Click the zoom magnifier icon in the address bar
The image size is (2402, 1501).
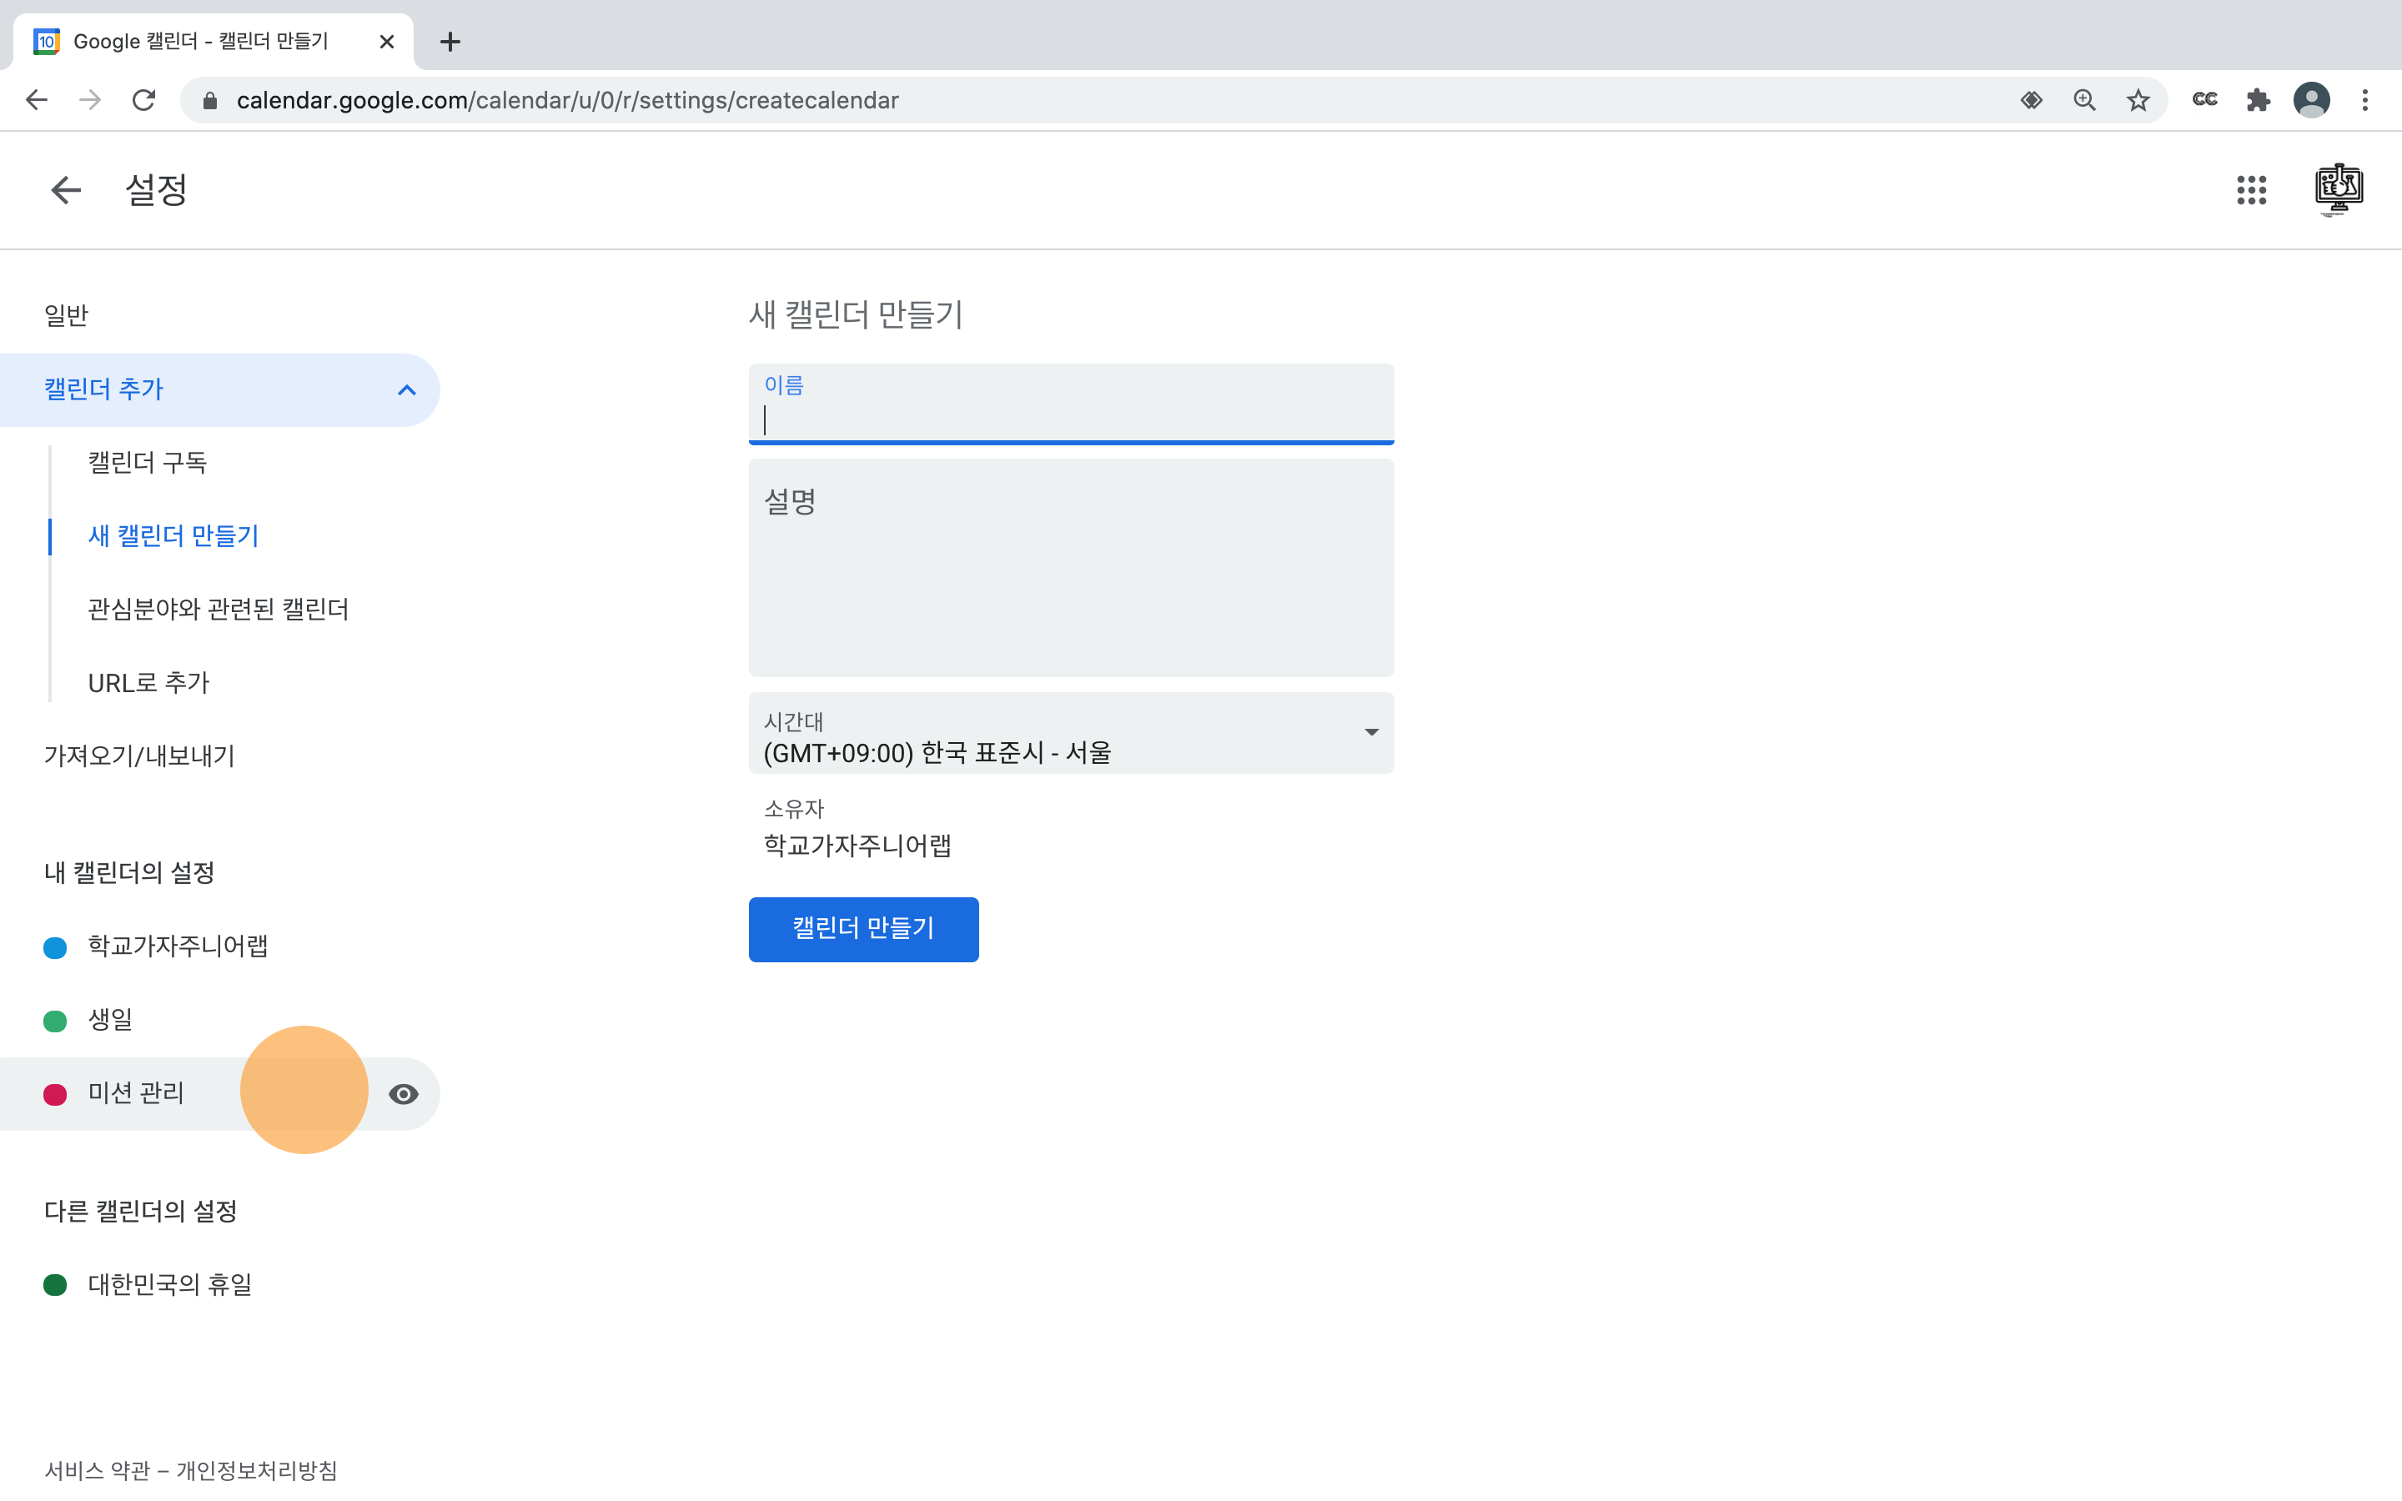pyautogui.click(x=2083, y=100)
